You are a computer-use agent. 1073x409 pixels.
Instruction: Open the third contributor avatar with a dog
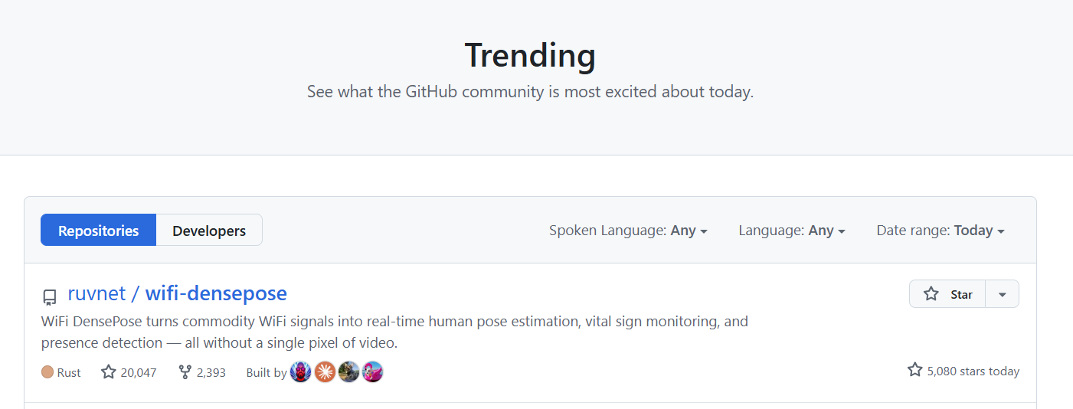tap(348, 372)
